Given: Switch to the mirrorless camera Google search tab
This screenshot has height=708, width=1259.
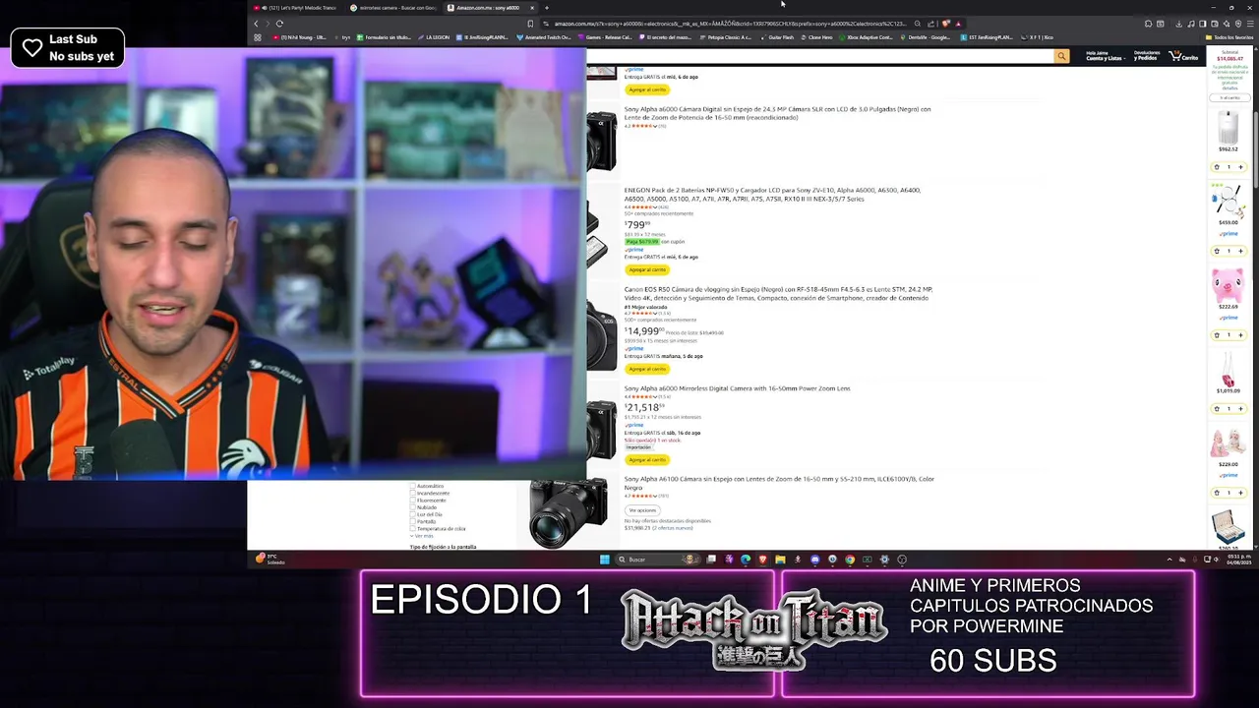Looking at the screenshot, I should pos(393,8).
